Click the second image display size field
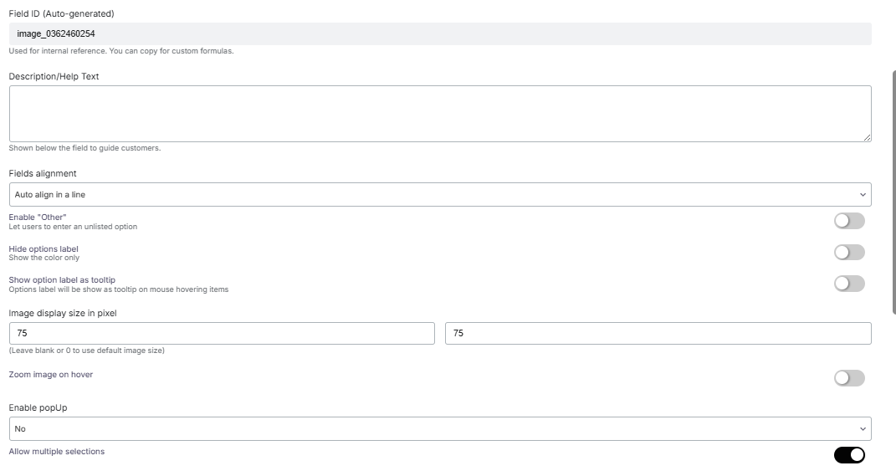The width and height of the screenshot is (896, 476). (x=658, y=333)
